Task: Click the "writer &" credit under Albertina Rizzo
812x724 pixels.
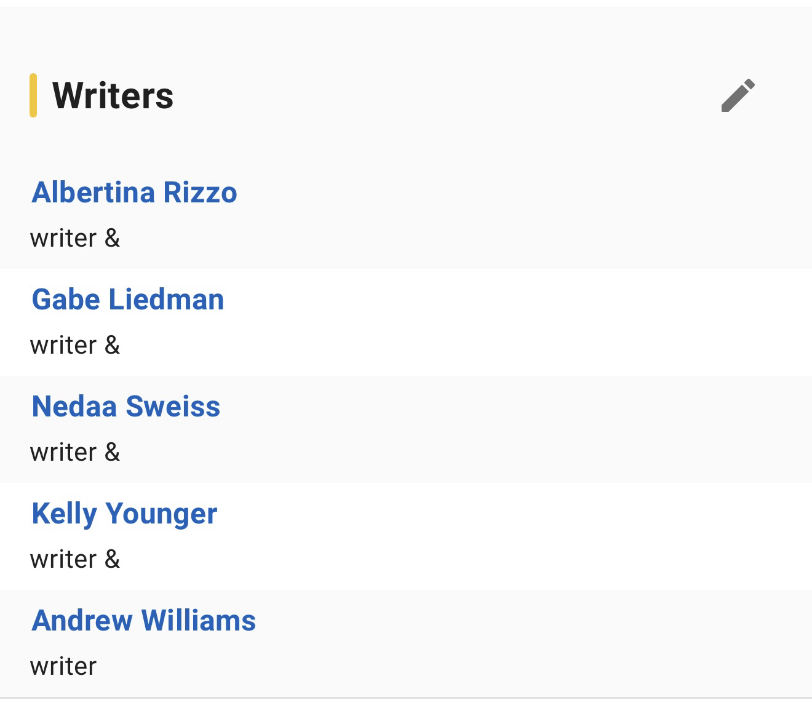Action: click(x=74, y=238)
